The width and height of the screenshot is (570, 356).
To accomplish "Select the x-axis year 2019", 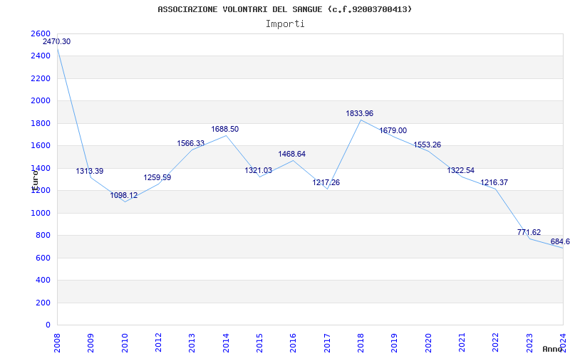I will [x=395, y=343].
